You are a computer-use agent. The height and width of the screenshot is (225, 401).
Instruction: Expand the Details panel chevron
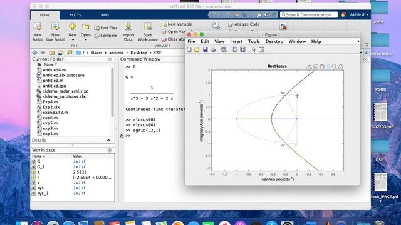click(x=108, y=140)
